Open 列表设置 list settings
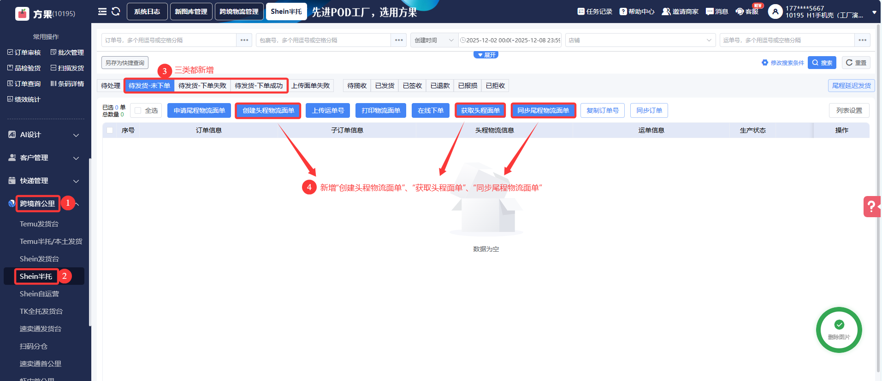The height and width of the screenshot is (381, 882). [849, 110]
